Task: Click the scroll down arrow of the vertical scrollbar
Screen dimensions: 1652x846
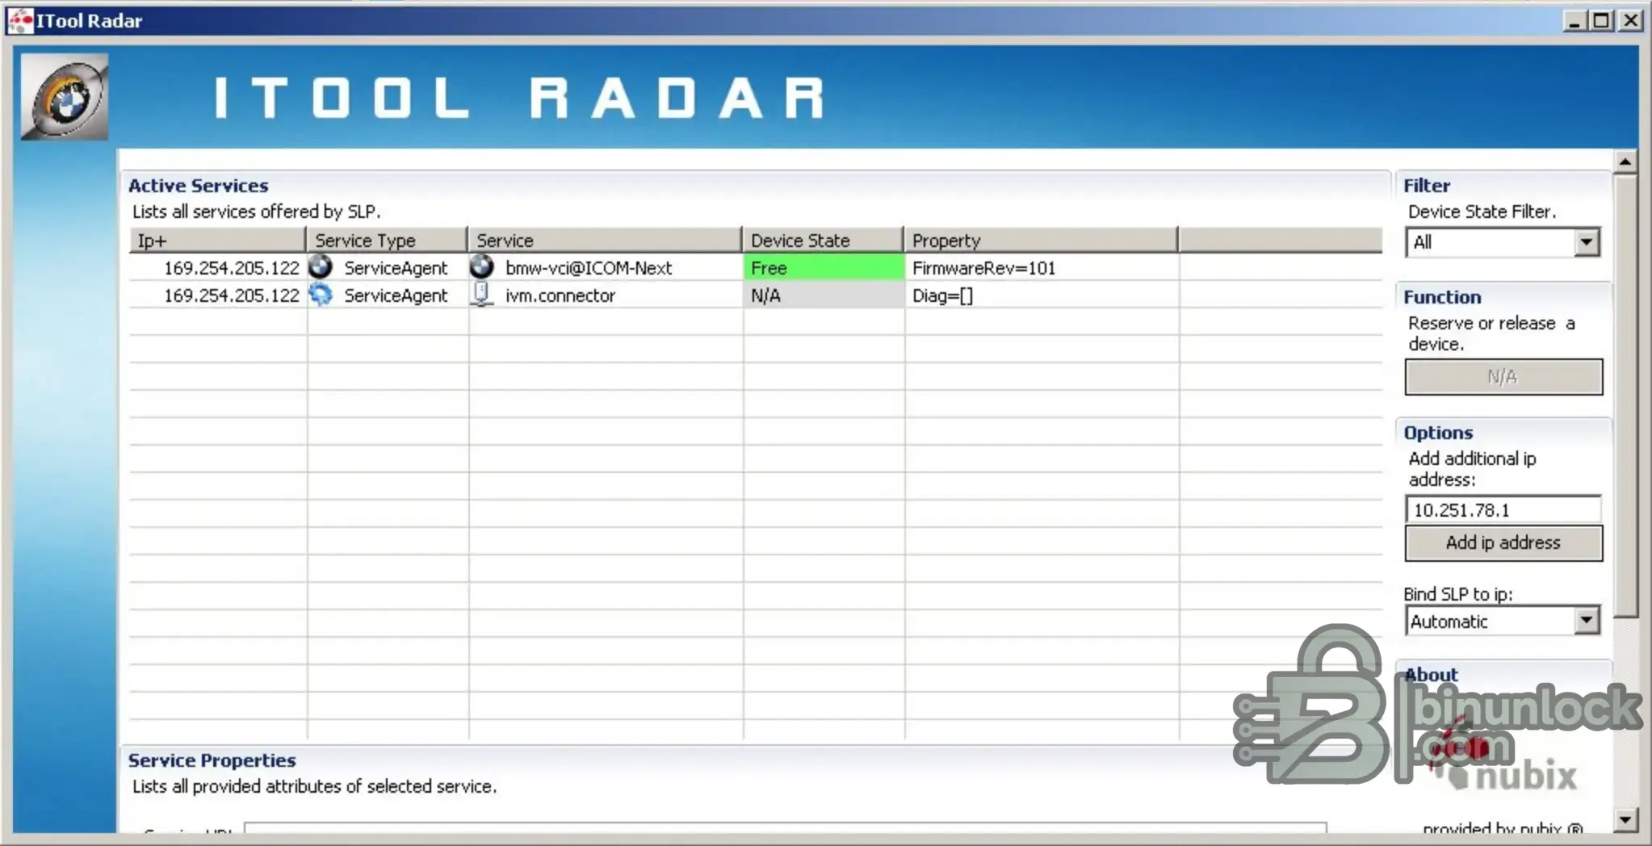Action: [x=1625, y=820]
